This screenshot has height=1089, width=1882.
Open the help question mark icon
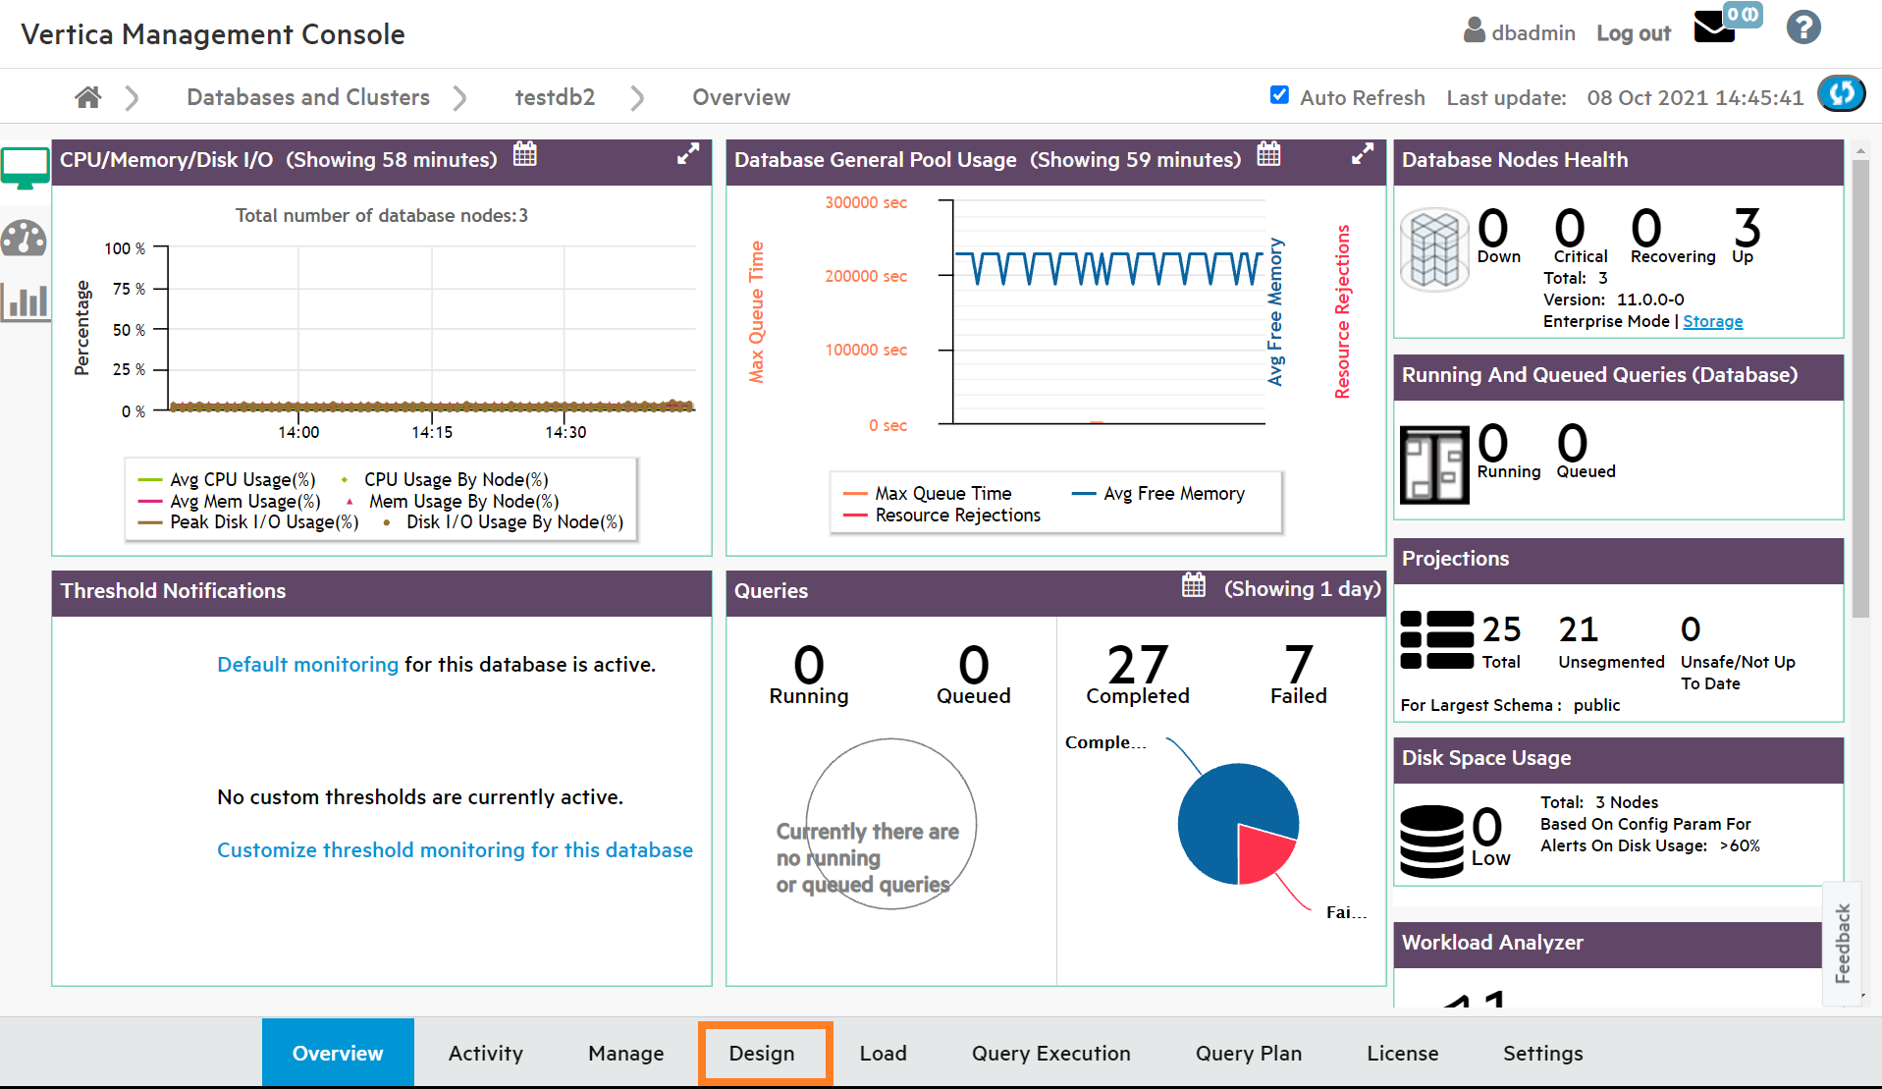(x=1802, y=28)
